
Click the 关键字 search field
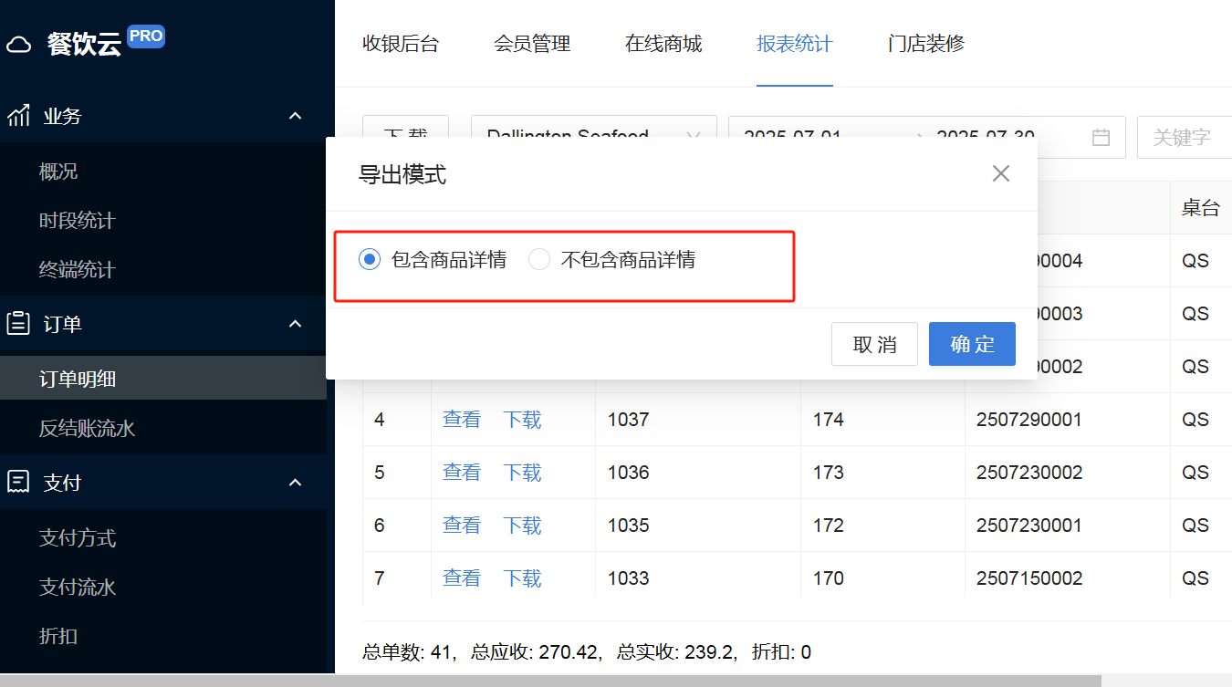[x=1185, y=138]
